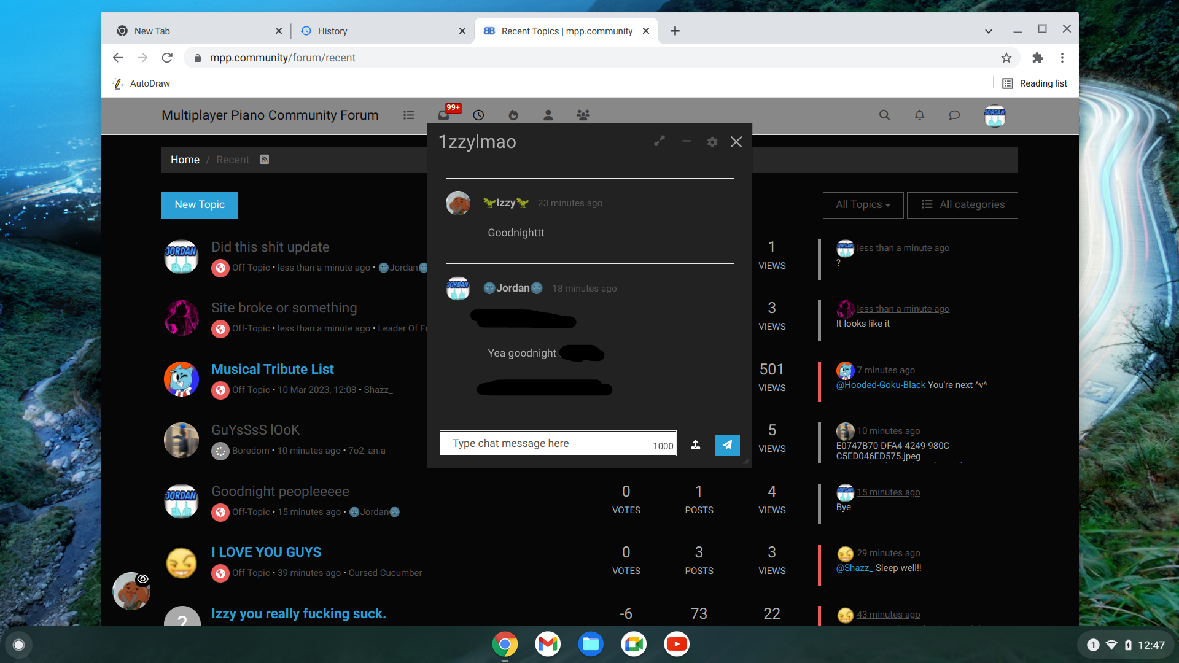
Task: Open the Musical Tribute List topic
Action: [x=273, y=369]
